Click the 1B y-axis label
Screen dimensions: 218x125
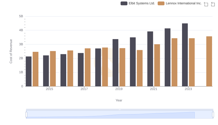21,72
